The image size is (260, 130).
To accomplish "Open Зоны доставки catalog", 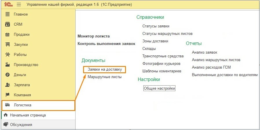I will (155, 41).
